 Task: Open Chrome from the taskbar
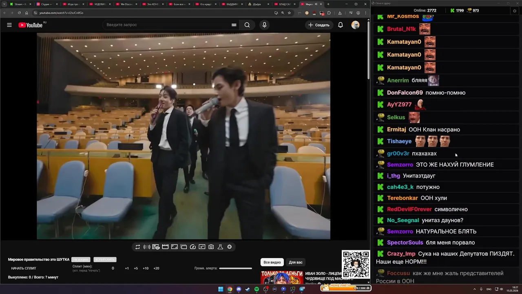point(230,289)
